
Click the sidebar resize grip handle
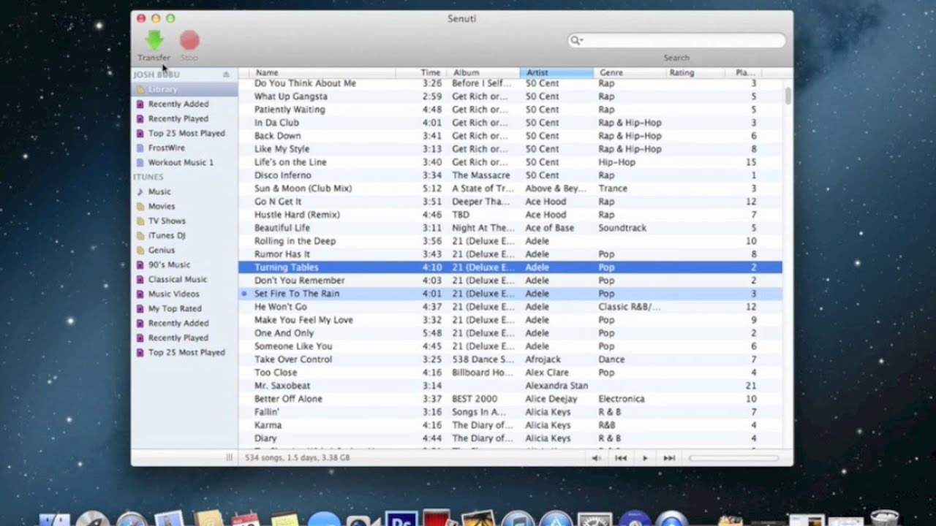click(229, 457)
